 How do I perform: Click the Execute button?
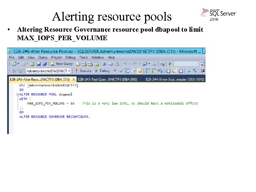coord(83,71)
